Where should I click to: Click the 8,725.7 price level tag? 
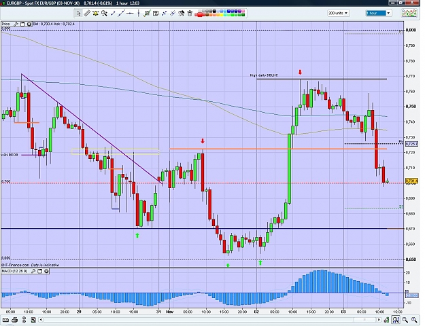(x=411, y=144)
